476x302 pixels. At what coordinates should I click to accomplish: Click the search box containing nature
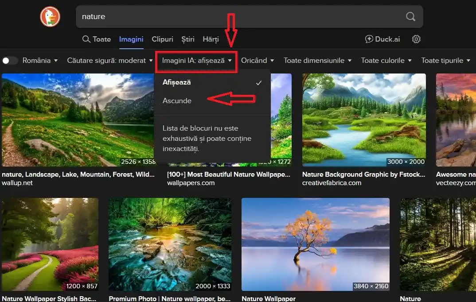(x=239, y=17)
